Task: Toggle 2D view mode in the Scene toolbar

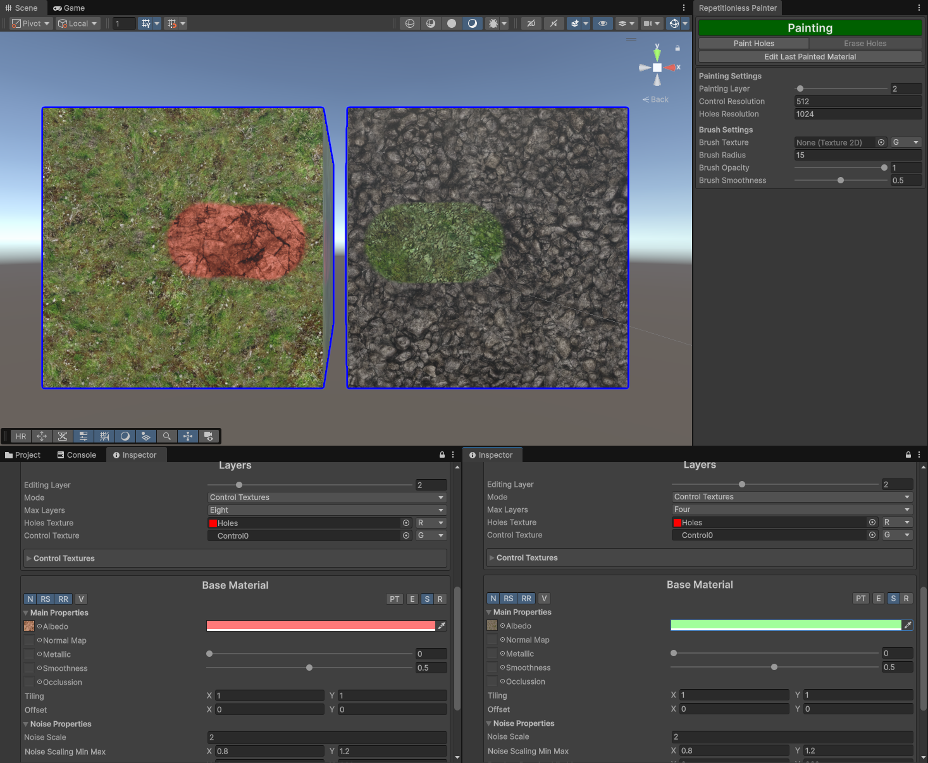Action: click(531, 23)
